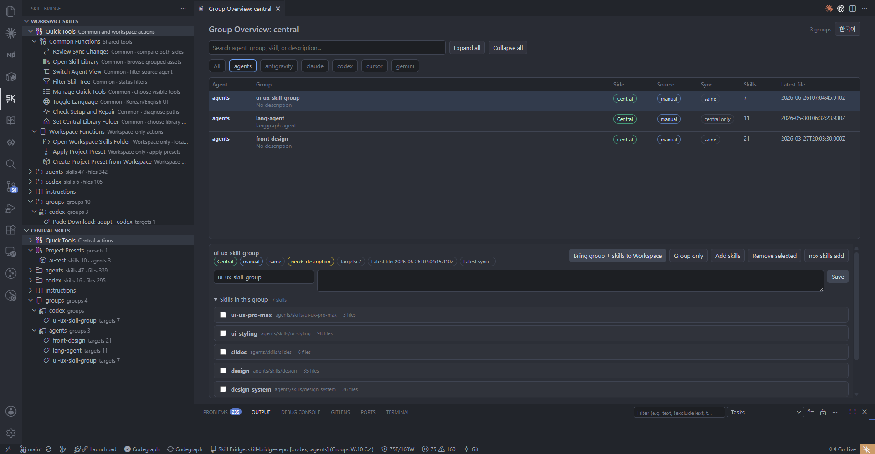This screenshot has height=454, width=875.
Task: Check the ui-styling skill checkbox
Action: (x=223, y=333)
